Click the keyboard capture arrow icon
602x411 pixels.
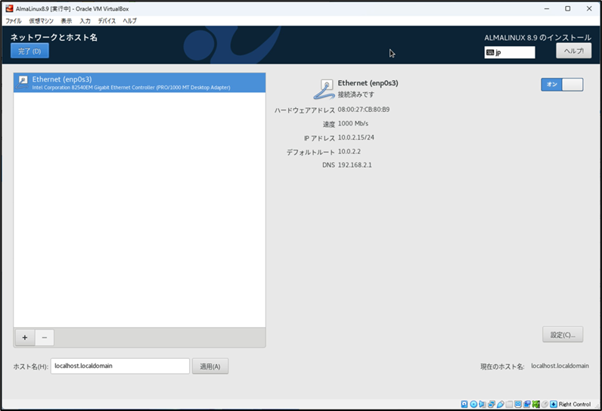point(554,404)
